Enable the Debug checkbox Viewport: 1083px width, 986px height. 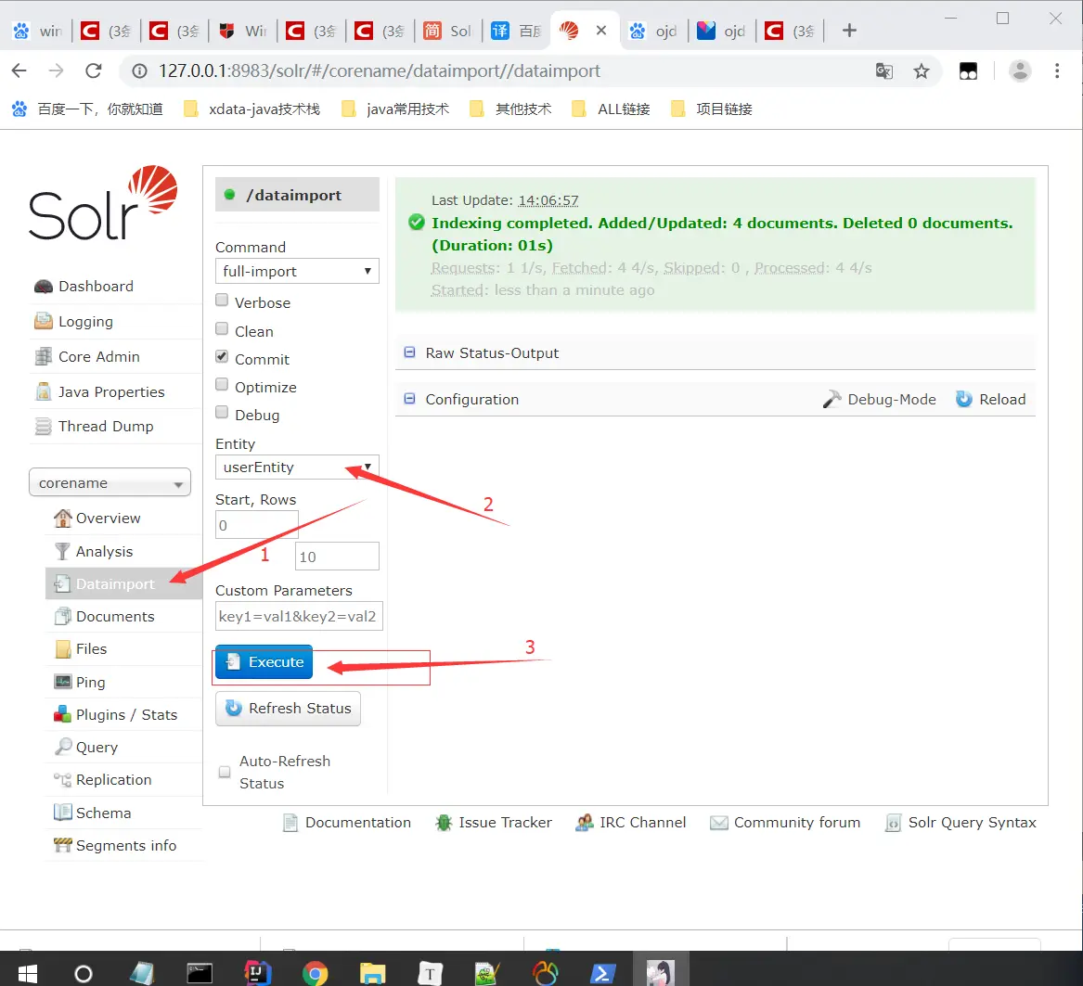point(222,412)
